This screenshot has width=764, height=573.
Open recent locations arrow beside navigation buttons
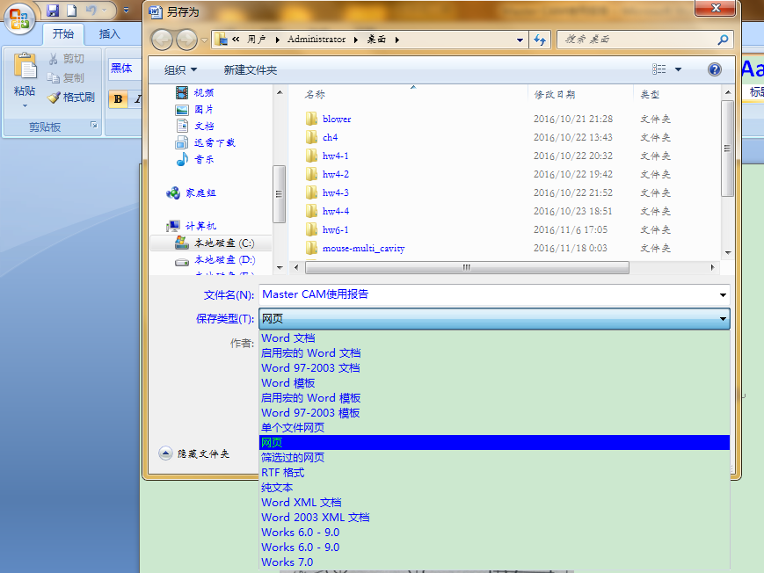[x=204, y=40]
